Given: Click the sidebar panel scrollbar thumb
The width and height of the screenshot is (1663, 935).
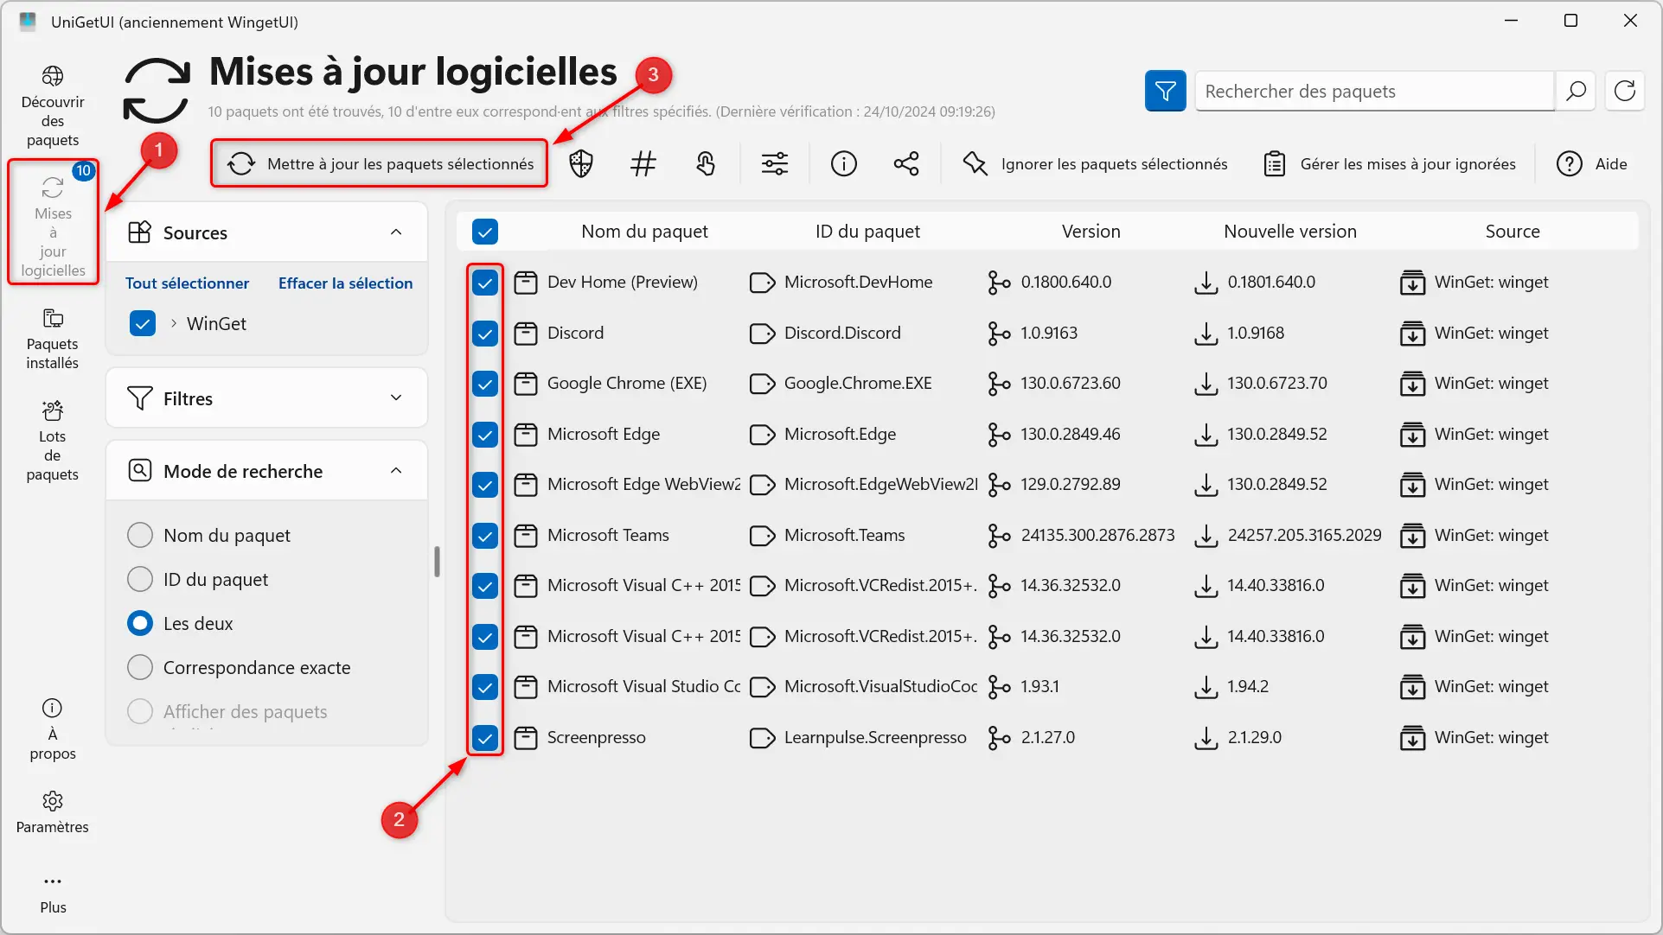Looking at the screenshot, I should click(x=437, y=562).
